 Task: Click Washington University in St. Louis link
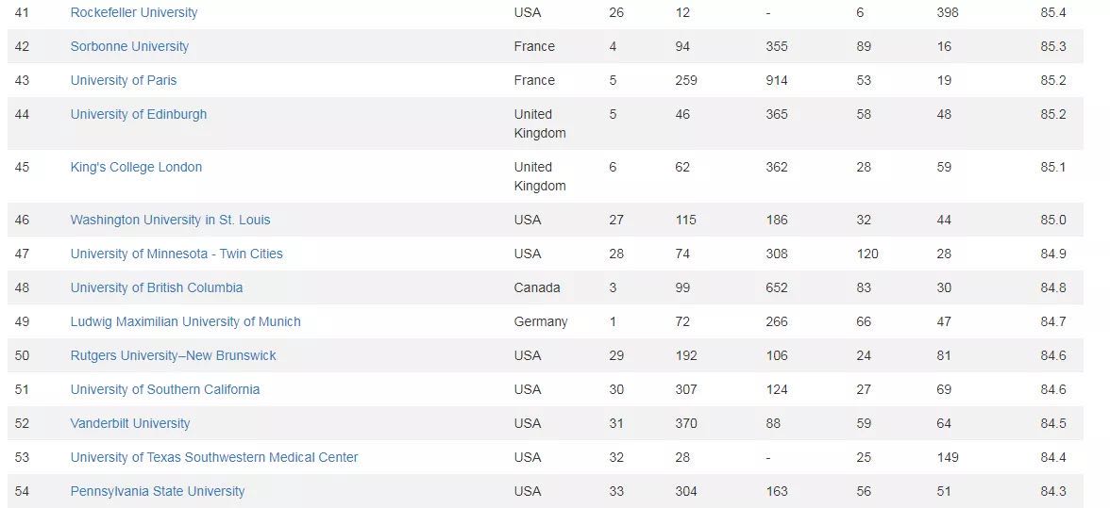click(x=170, y=220)
